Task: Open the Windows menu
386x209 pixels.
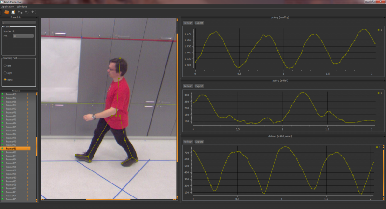Action: (22, 7)
